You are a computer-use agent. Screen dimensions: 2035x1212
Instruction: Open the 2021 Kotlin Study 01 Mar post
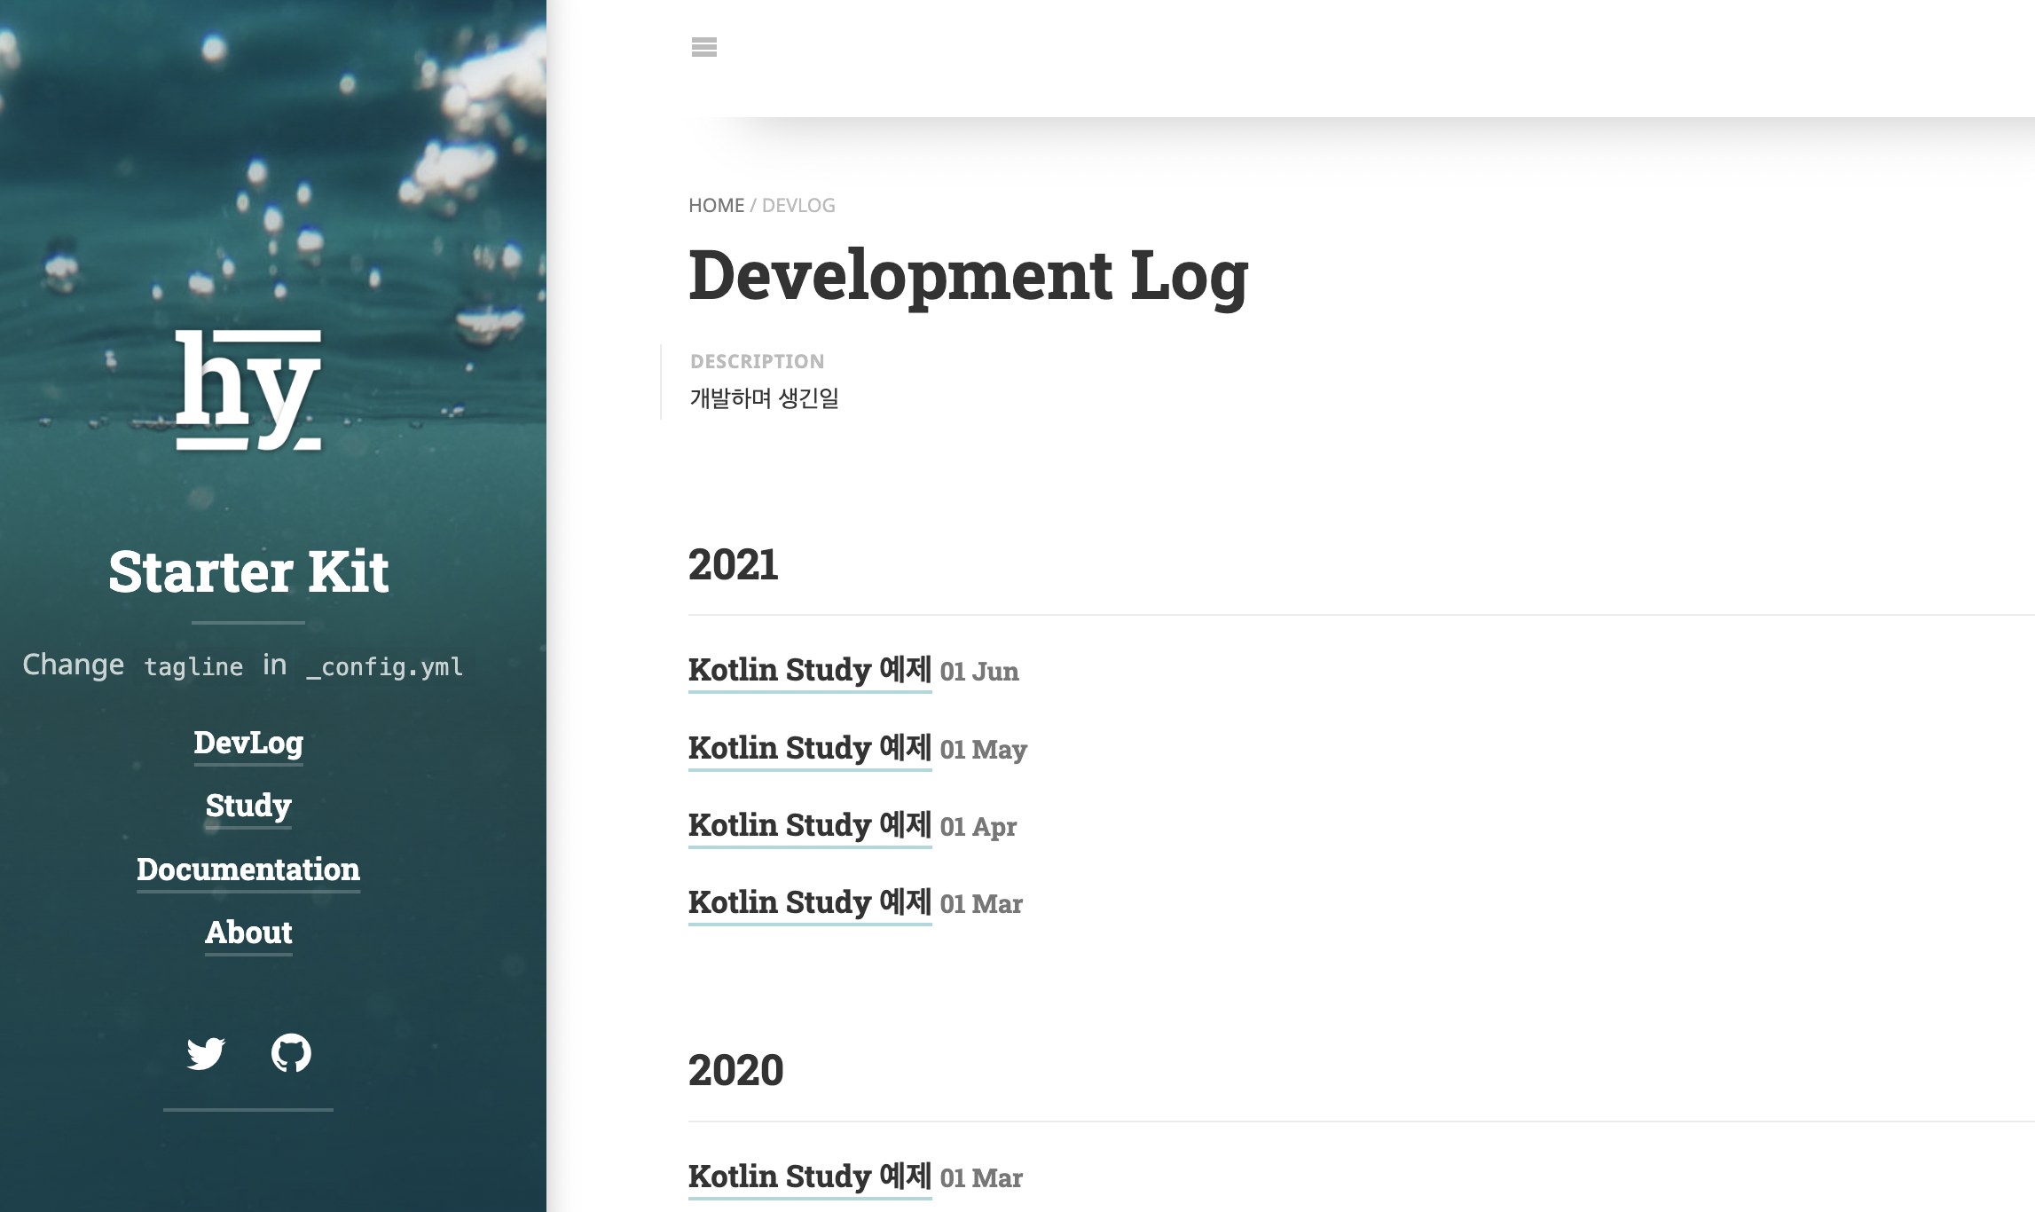pos(809,902)
